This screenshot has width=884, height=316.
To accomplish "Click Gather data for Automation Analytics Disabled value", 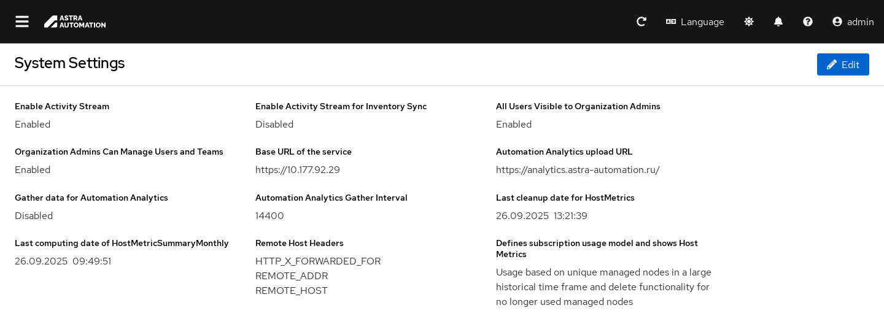I will (34, 216).
